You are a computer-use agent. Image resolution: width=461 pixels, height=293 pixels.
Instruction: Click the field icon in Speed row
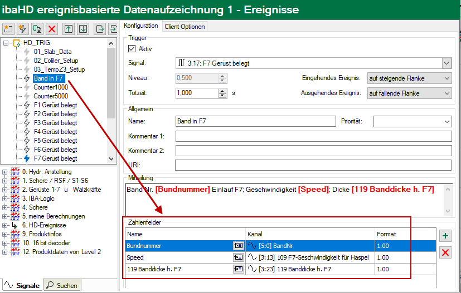tap(239, 257)
